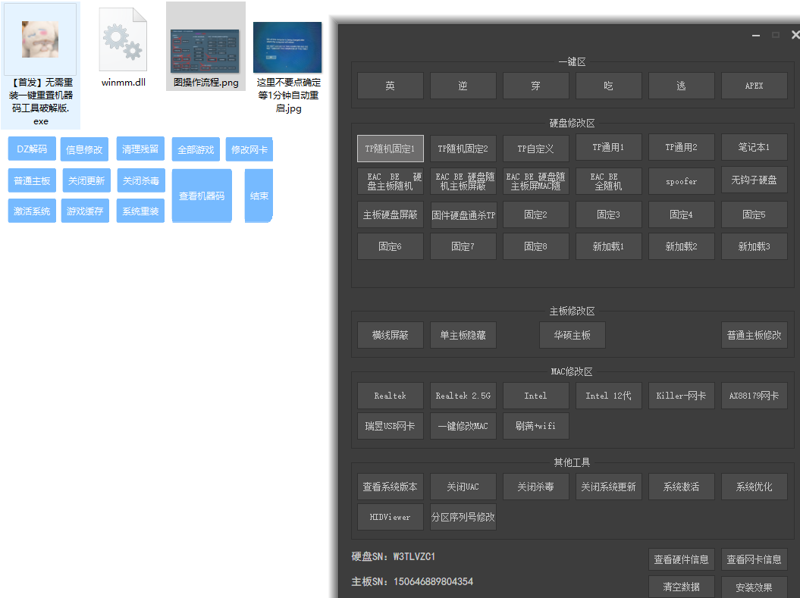The width and height of the screenshot is (800, 598).
Task: Minimize the dark tool window
Action: point(756,35)
